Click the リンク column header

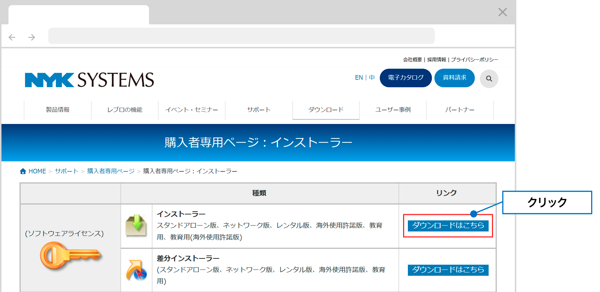[447, 193]
